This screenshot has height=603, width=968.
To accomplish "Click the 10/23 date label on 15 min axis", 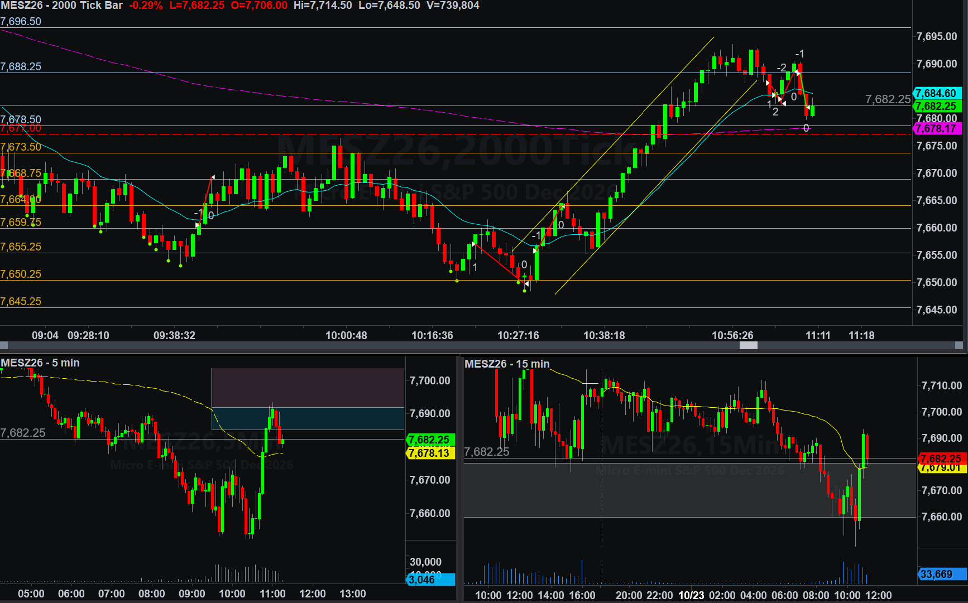I will [691, 596].
